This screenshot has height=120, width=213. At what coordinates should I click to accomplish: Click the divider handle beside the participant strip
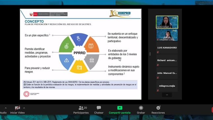coord(150,54)
